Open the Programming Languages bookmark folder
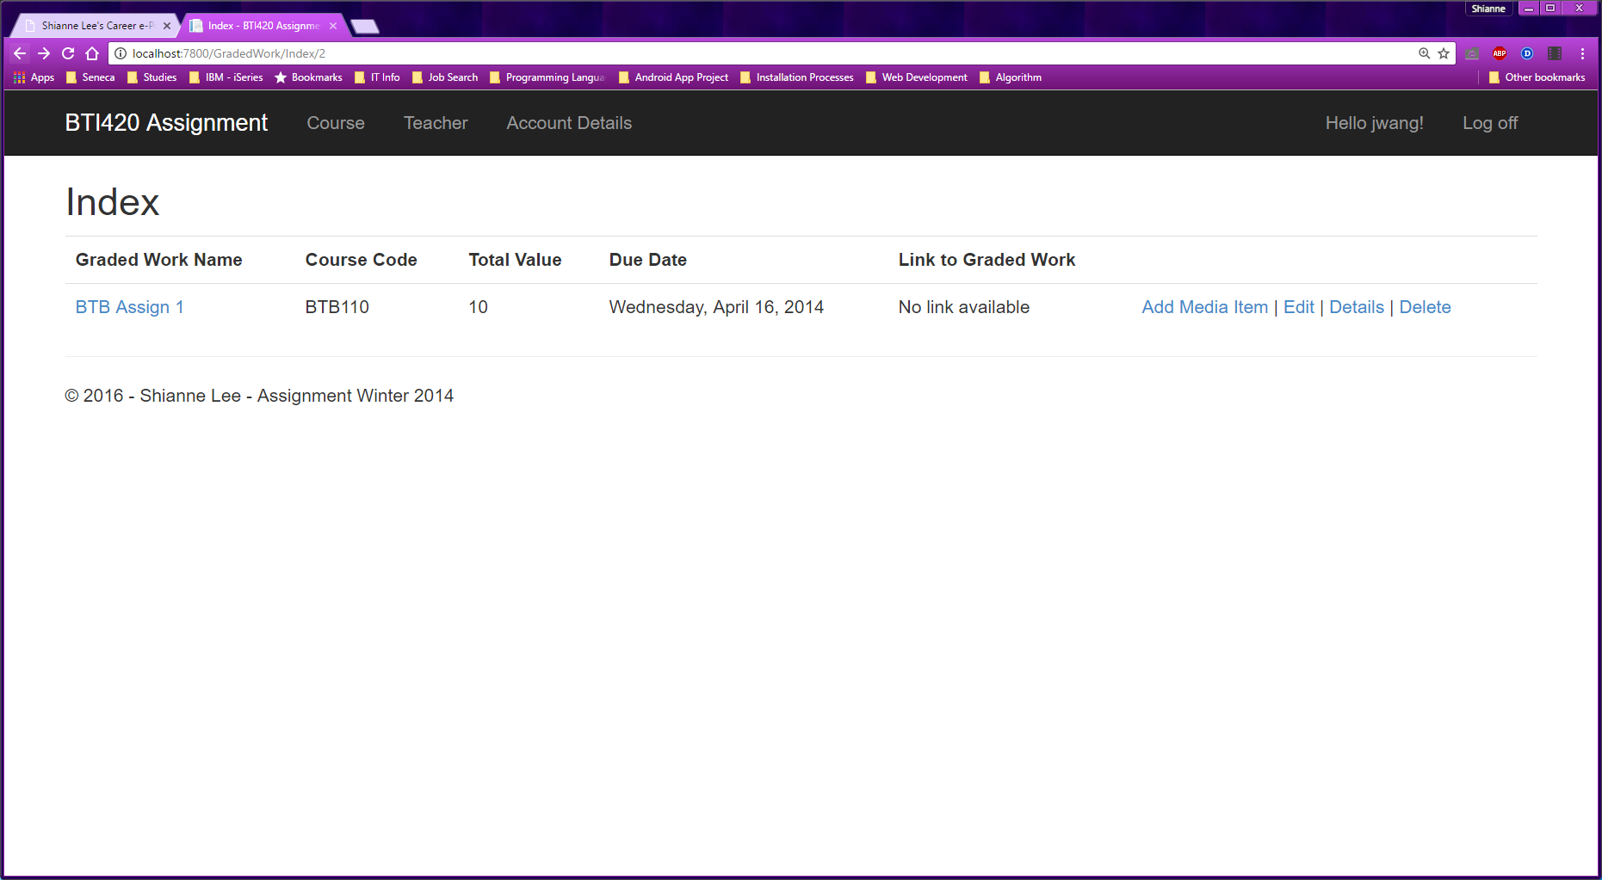This screenshot has height=880, width=1602. [547, 77]
